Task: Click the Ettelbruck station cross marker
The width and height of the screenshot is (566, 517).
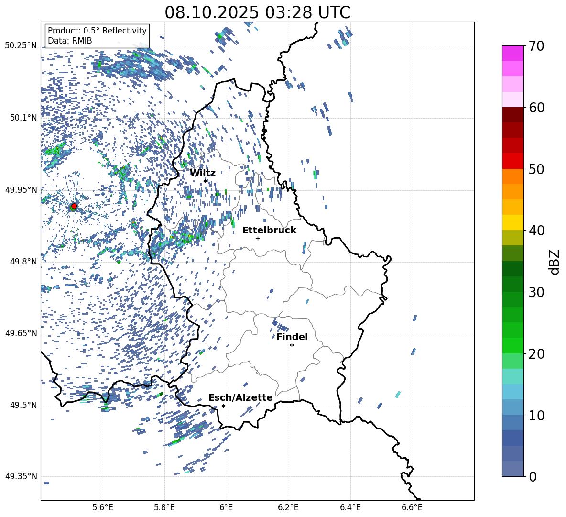Action: pos(258,238)
